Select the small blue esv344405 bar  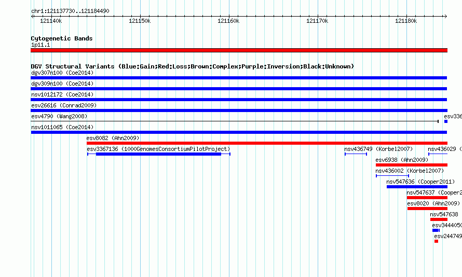point(436,230)
